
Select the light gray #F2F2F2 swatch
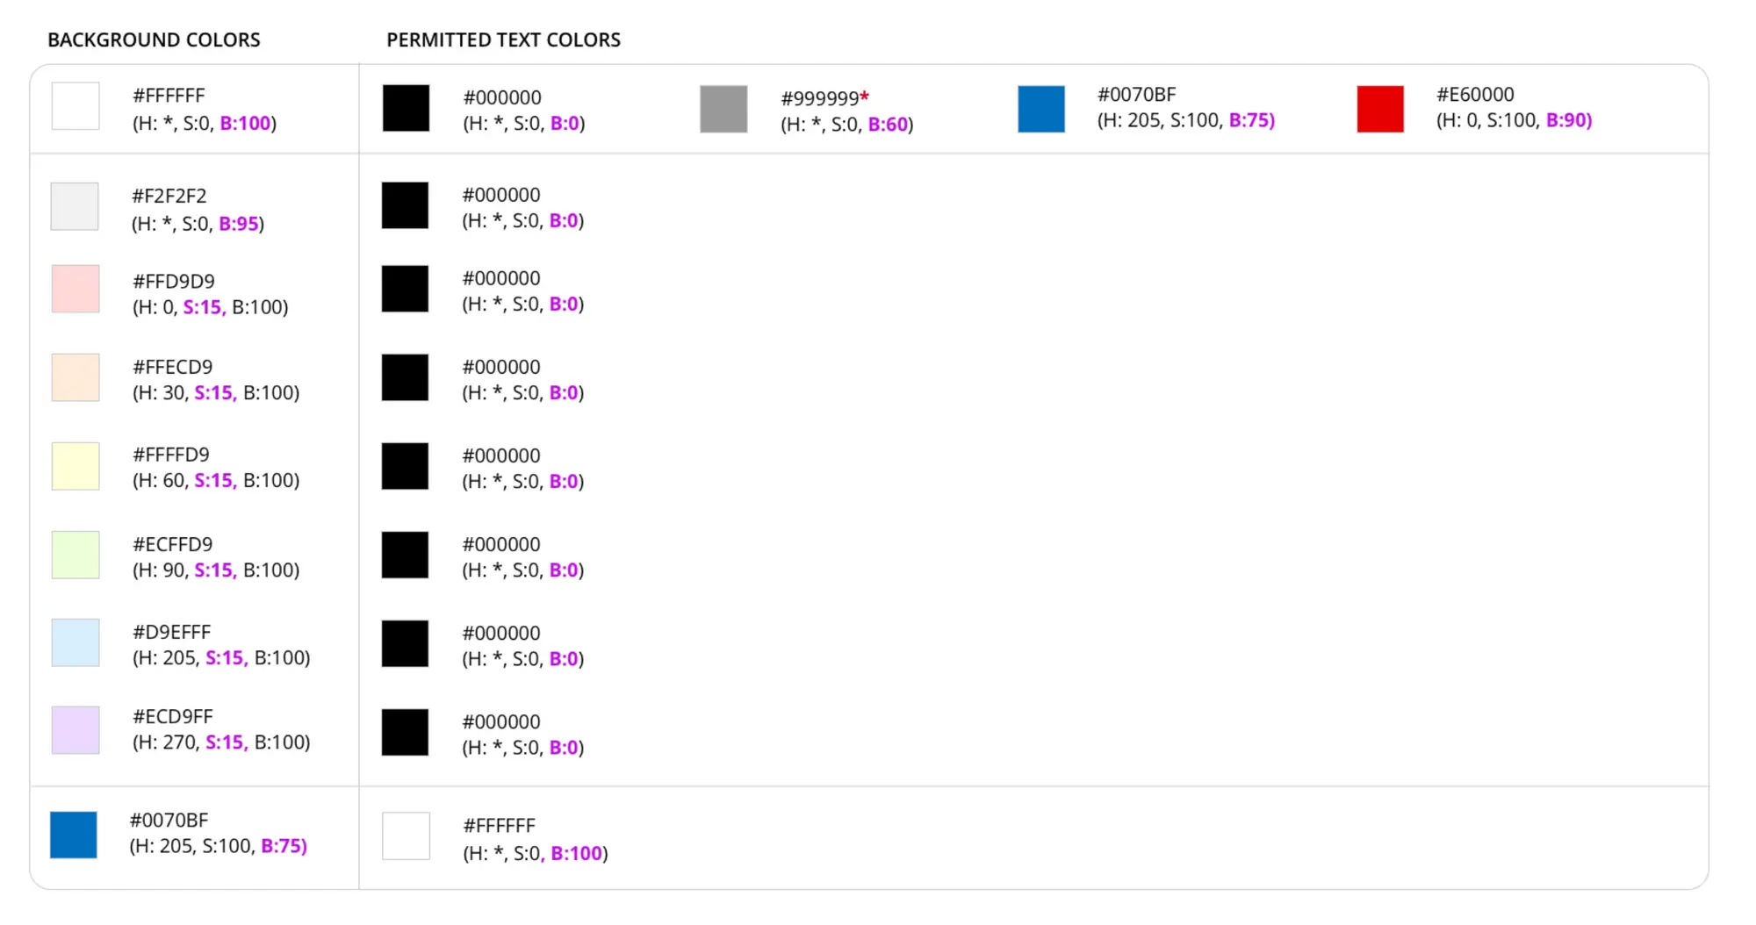(x=75, y=206)
